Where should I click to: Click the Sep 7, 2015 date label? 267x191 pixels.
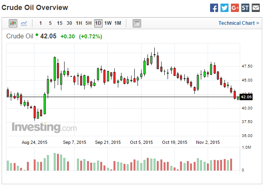(x=75, y=142)
